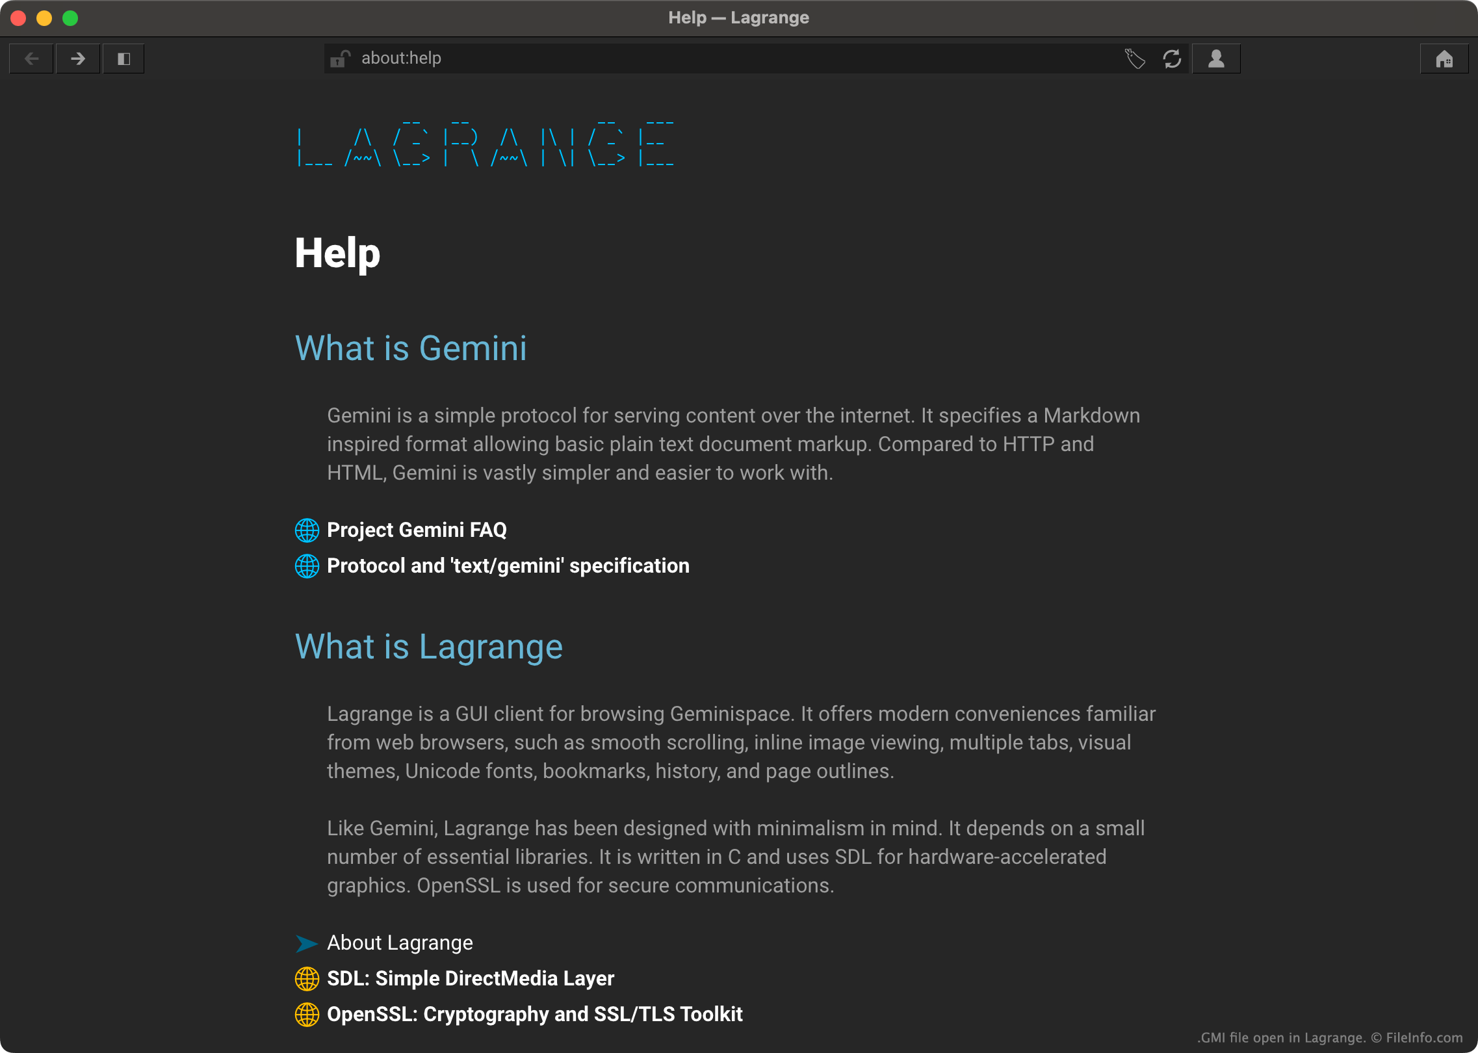Maximize the window with green button

pyautogui.click(x=70, y=18)
